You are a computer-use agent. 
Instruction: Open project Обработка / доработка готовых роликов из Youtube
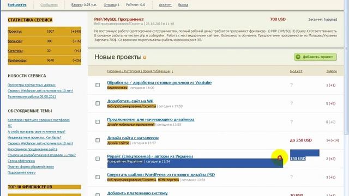point(159,83)
